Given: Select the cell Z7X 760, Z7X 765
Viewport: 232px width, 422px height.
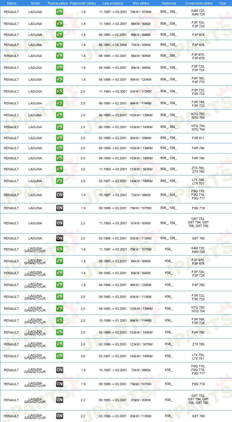Looking at the screenshot, I should 198,170.
